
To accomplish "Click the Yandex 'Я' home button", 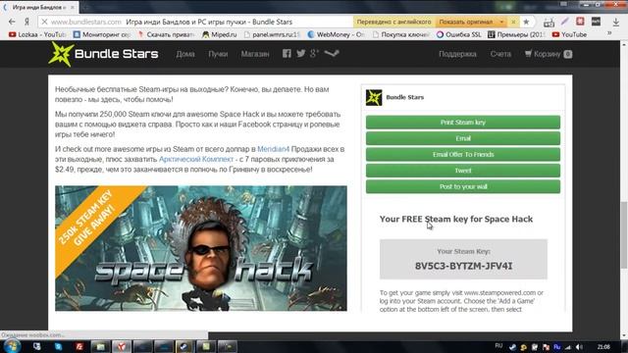I will click(26, 22).
